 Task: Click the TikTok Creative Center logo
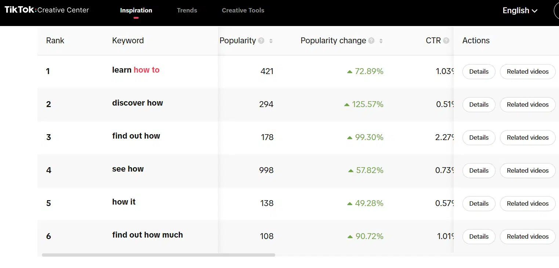47,10
